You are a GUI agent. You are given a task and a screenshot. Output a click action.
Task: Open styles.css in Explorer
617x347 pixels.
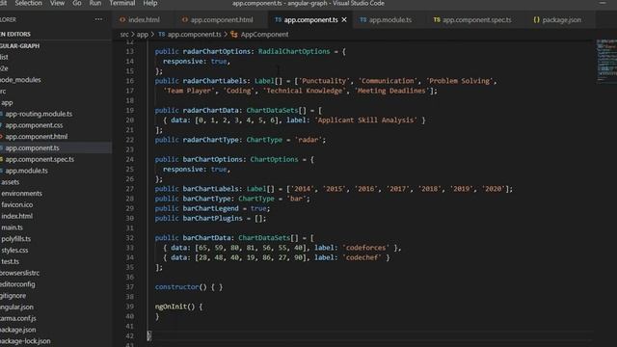click(14, 251)
